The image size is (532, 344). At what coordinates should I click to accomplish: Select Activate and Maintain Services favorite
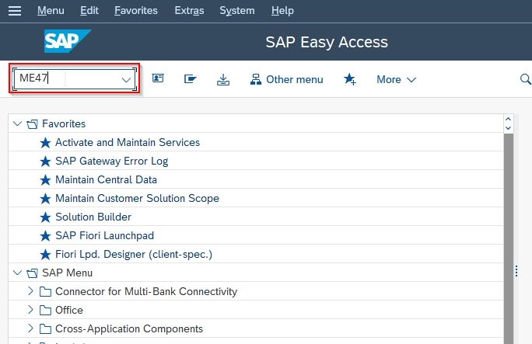pyautogui.click(x=128, y=143)
